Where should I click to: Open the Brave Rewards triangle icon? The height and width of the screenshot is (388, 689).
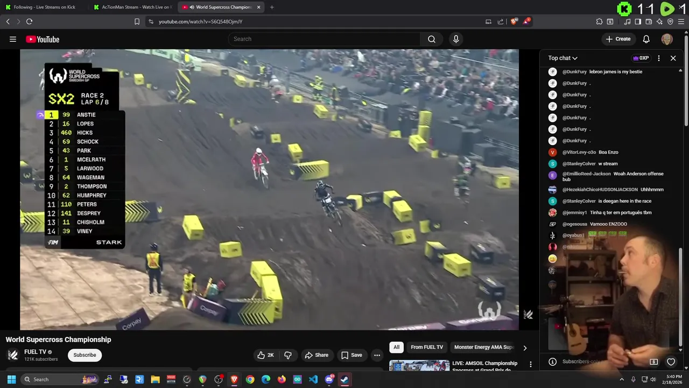click(526, 22)
